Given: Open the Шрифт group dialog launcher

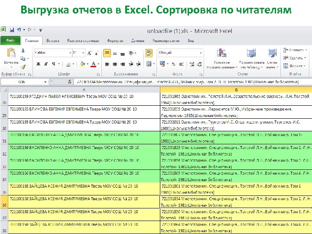Looking at the screenshot, I should (x=98, y=75).
